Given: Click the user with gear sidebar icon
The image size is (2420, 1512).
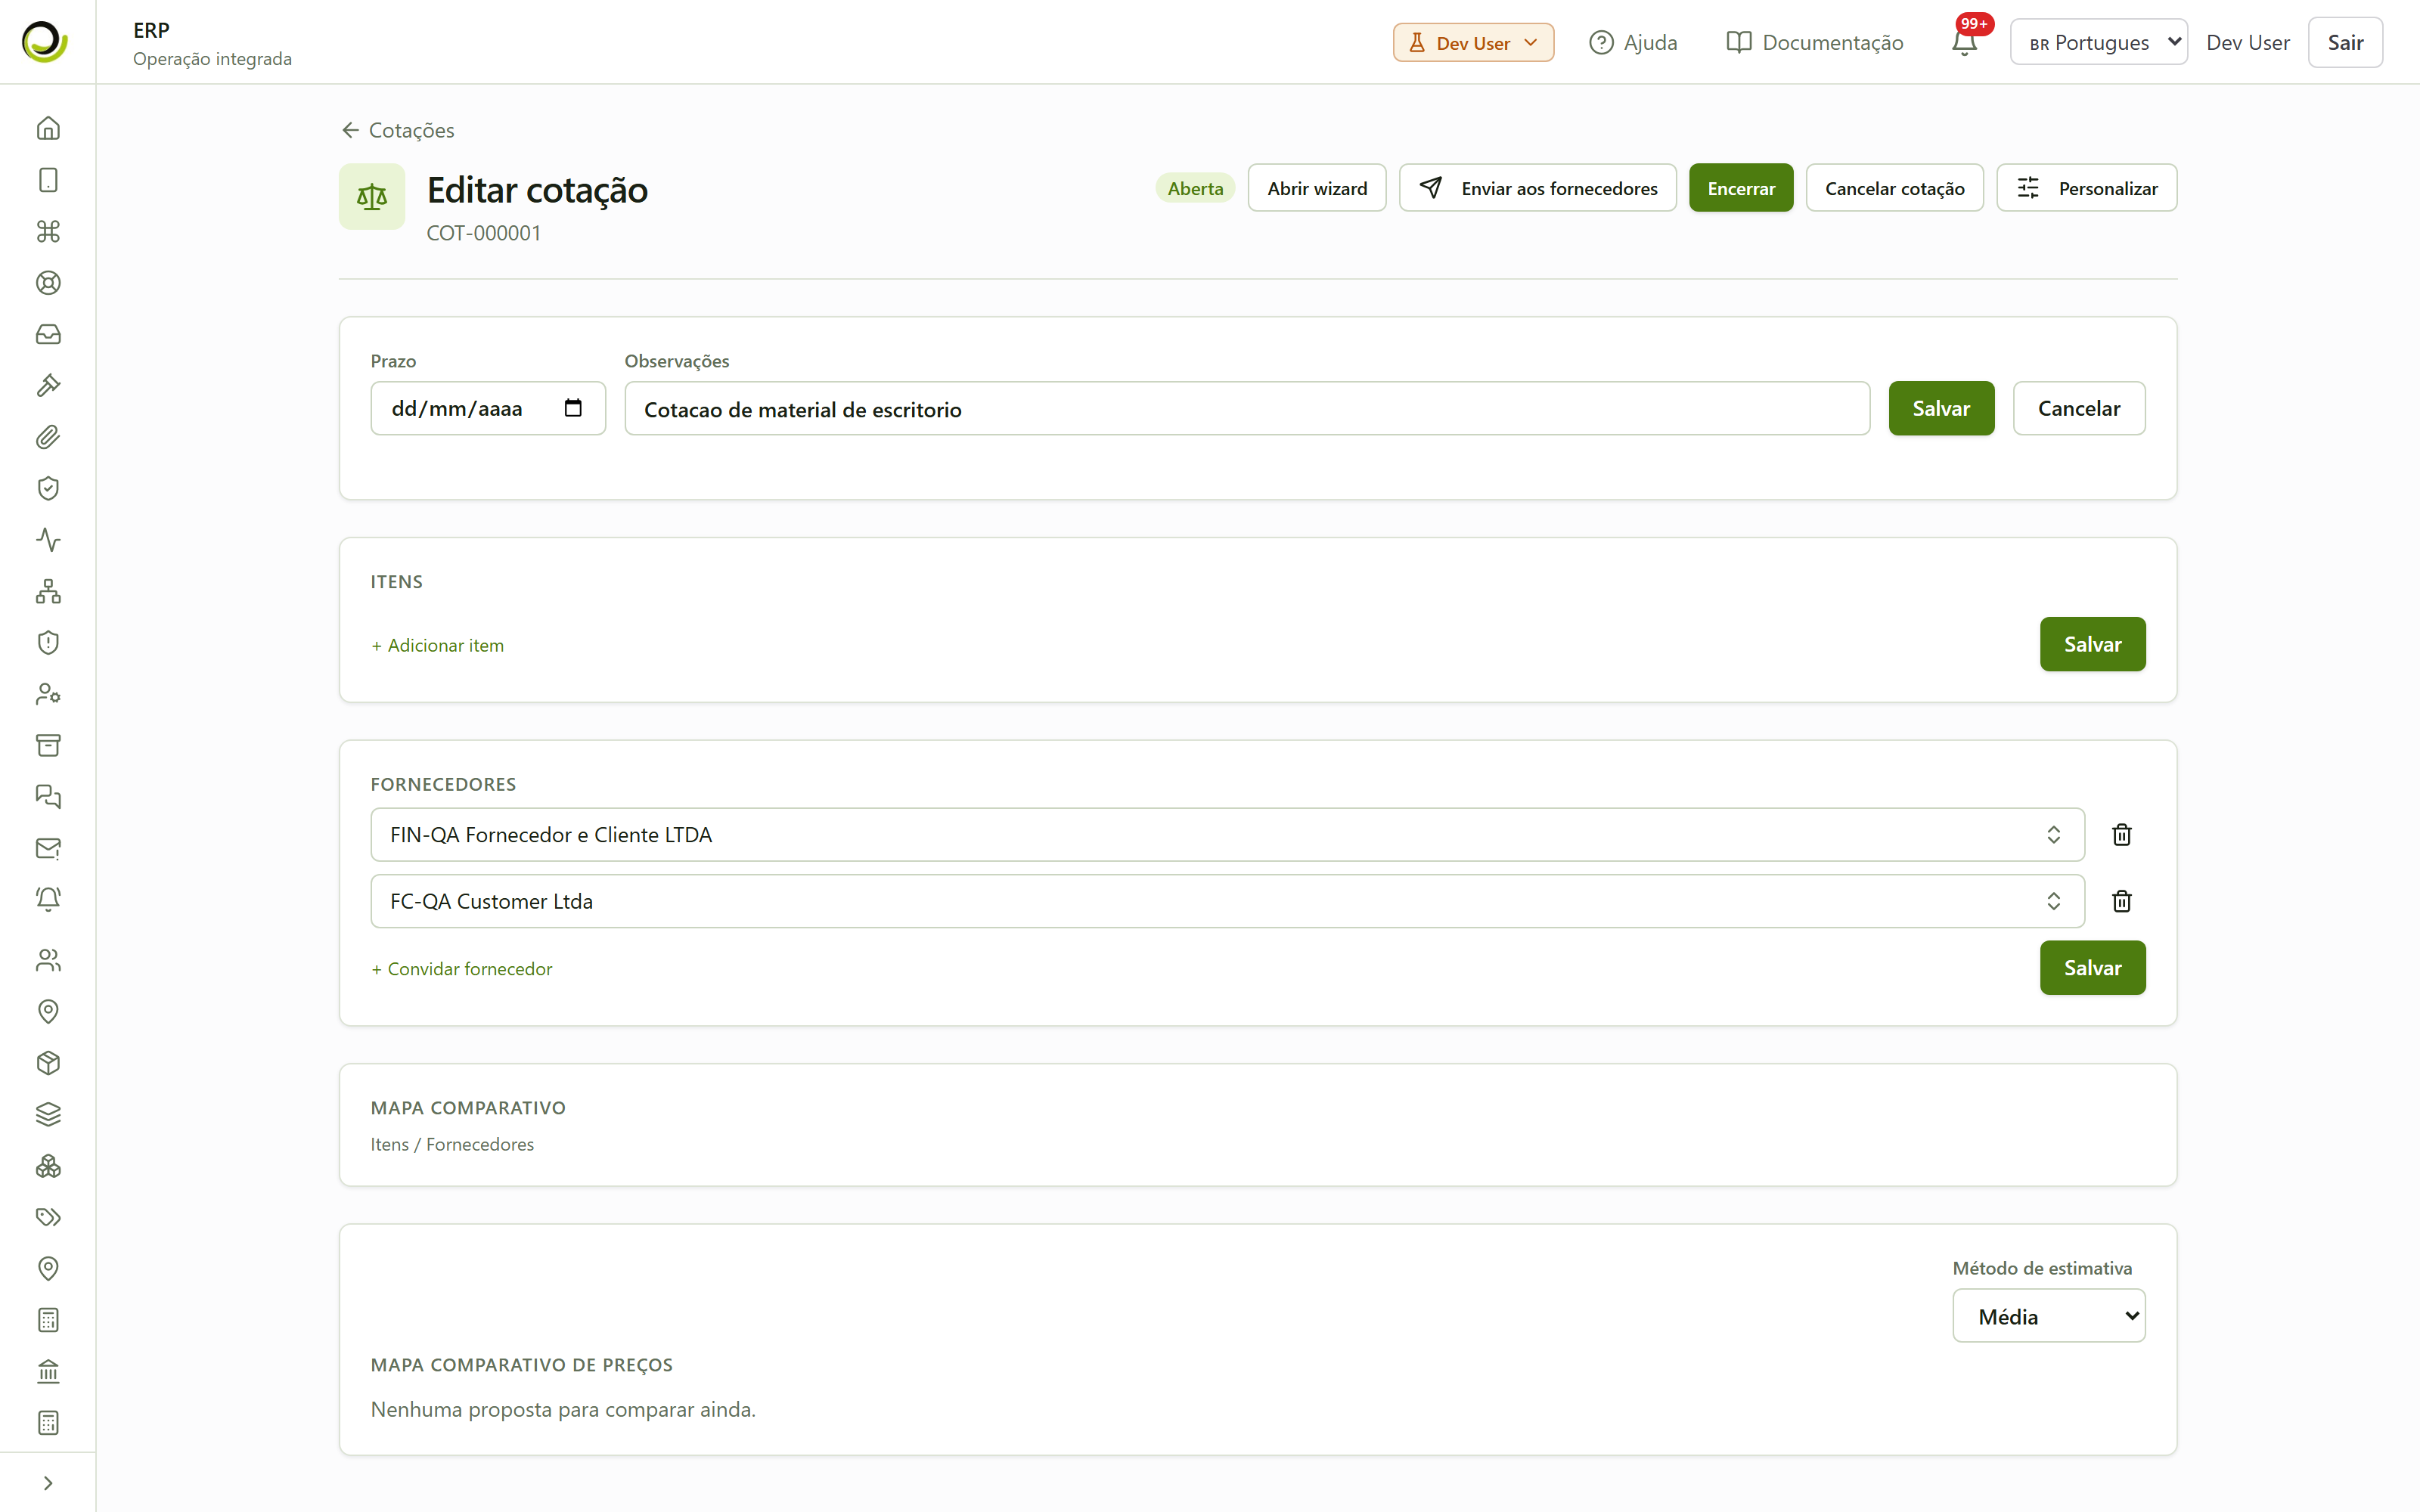Looking at the screenshot, I should (48, 694).
